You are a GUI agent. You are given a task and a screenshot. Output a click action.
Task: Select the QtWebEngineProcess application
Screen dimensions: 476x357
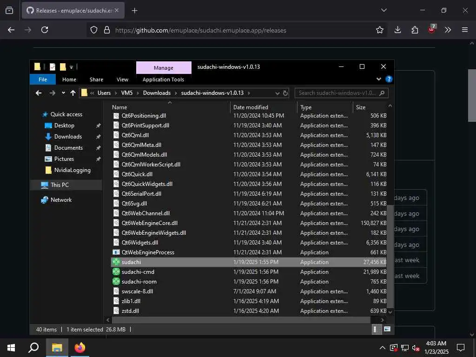coord(249,252)
